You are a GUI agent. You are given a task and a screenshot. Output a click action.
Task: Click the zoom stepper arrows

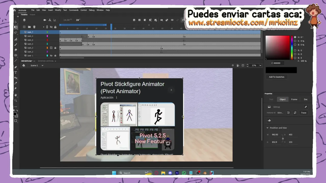[247, 65]
